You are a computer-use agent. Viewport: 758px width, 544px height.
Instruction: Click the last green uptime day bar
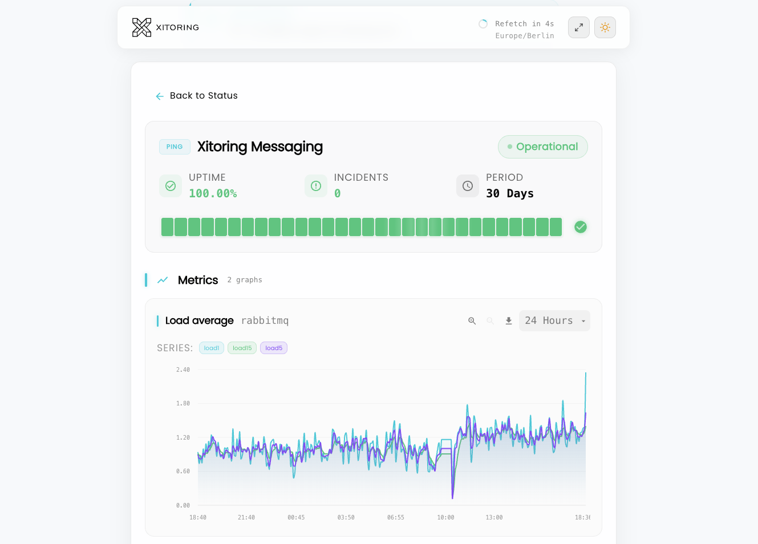coord(556,227)
